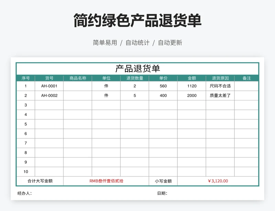275x211 pixels.
Task: Click row number 8 in 序号 column
Action: 25,152
